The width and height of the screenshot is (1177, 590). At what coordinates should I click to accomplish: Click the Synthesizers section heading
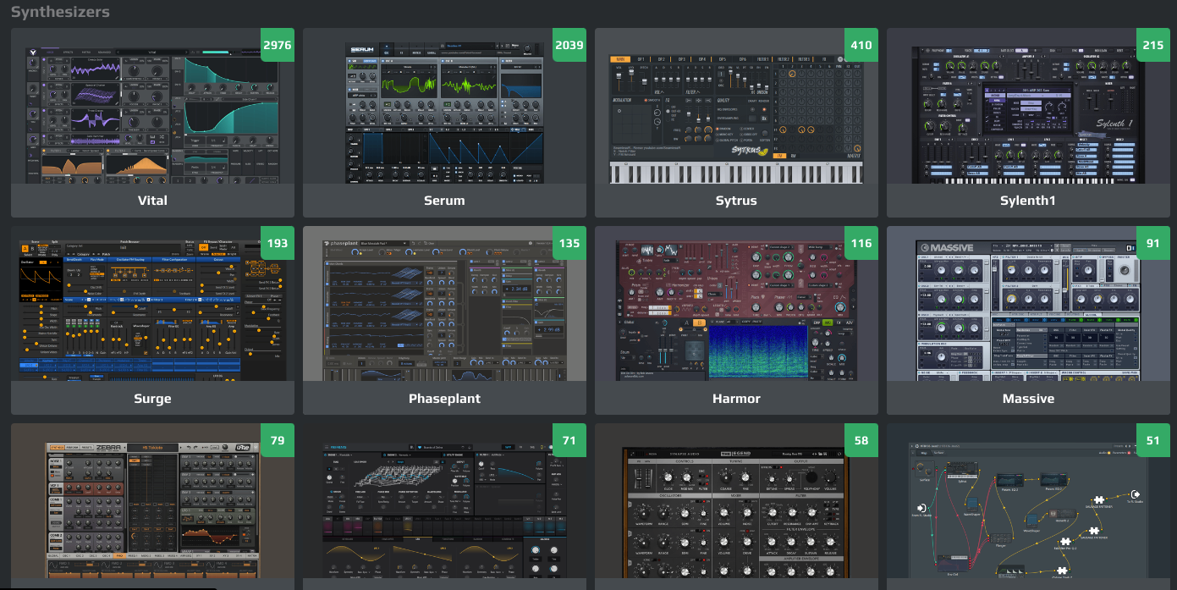[x=60, y=12]
